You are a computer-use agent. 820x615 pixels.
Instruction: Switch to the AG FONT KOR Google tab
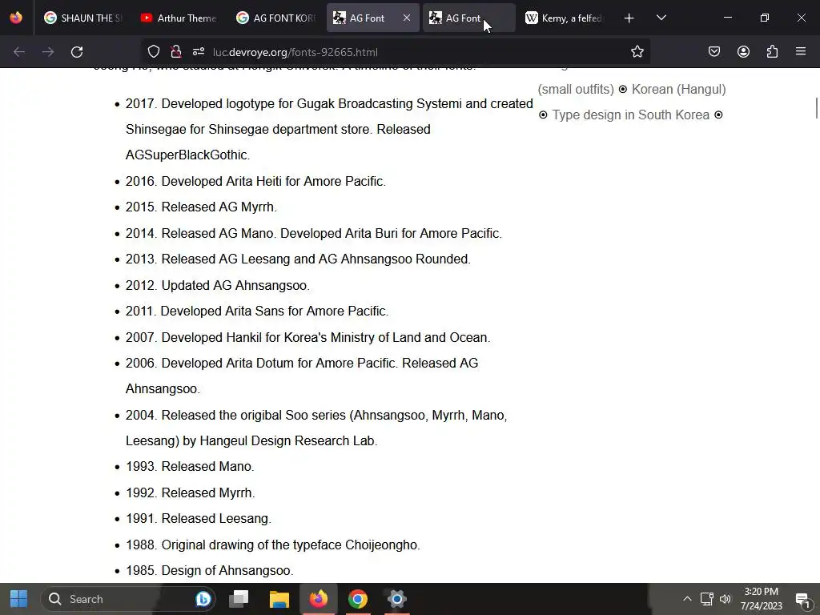(x=276, y=18)
